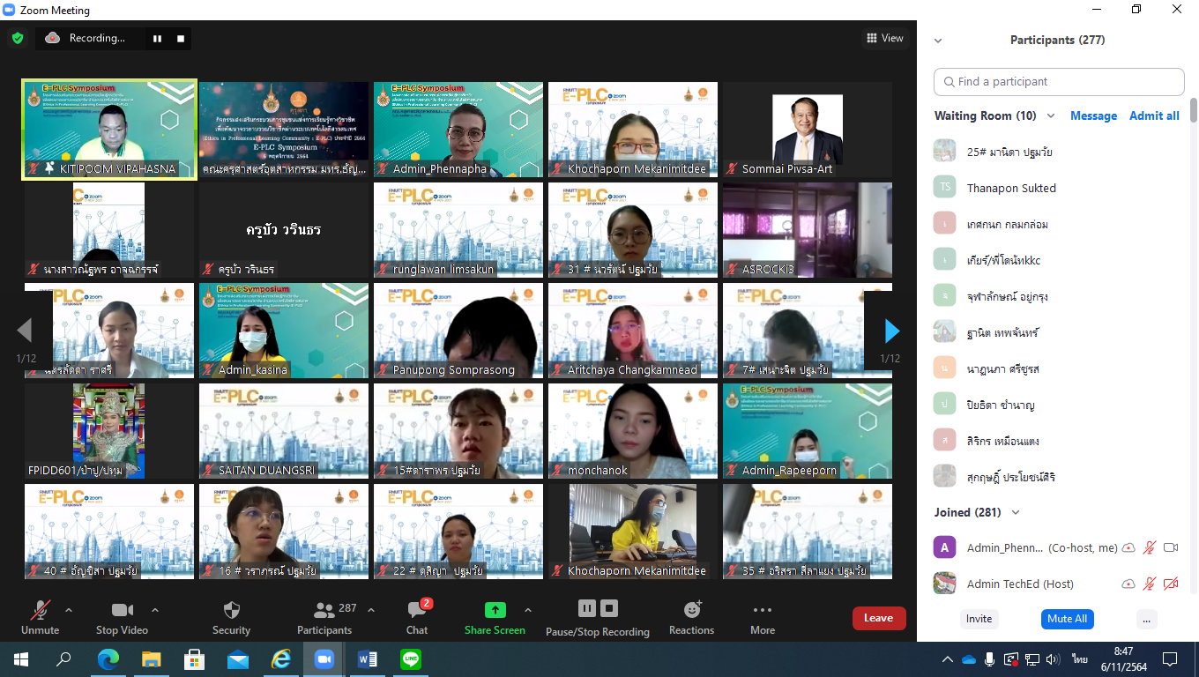Start sharing with the Share Screen button
Image resolution: width=1199 pixels, height=677 pixels.
pyautogui.click(x=495, y=617)
